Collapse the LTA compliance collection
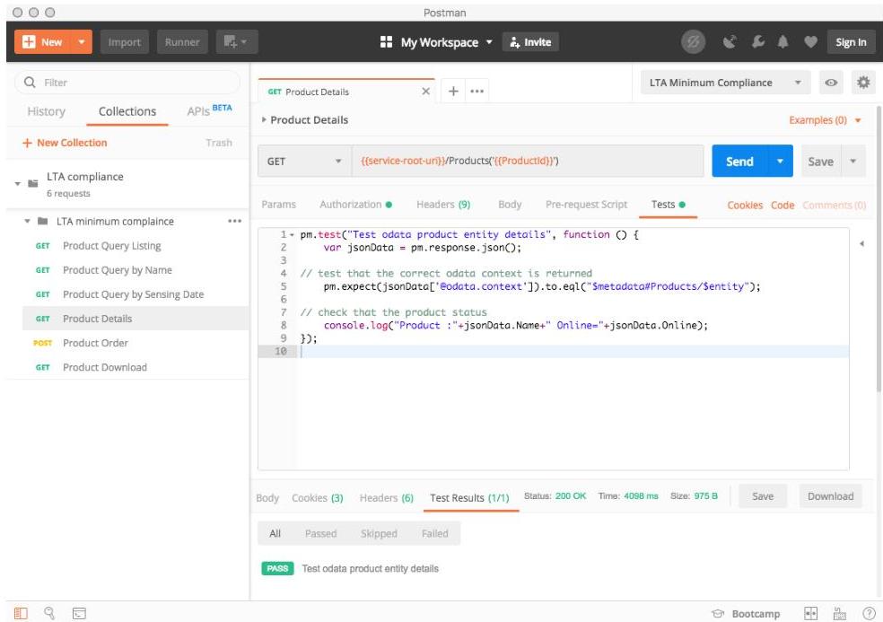This screenshot has height=622, width=883. 18,184
